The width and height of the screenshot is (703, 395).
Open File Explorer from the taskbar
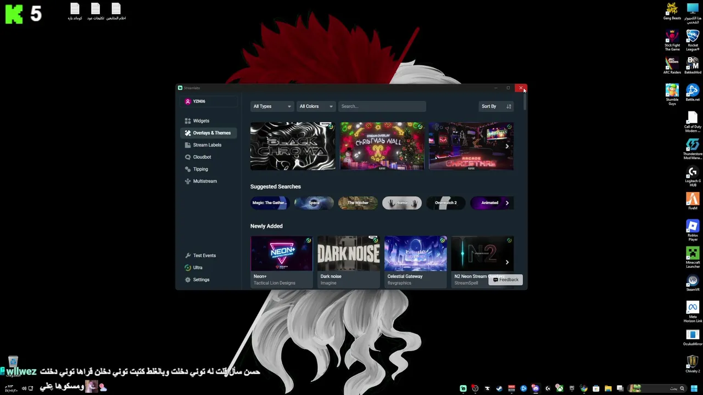point(608,388)
